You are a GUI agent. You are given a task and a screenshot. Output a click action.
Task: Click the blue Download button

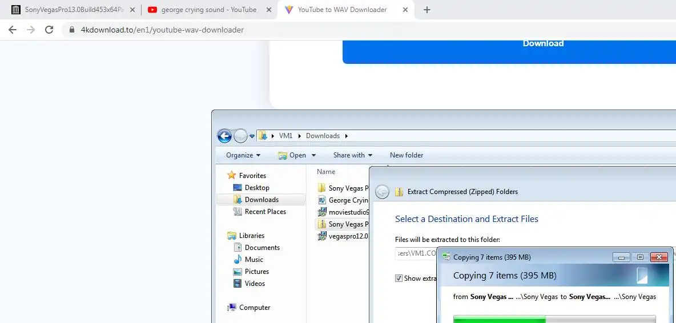[509, 52]
